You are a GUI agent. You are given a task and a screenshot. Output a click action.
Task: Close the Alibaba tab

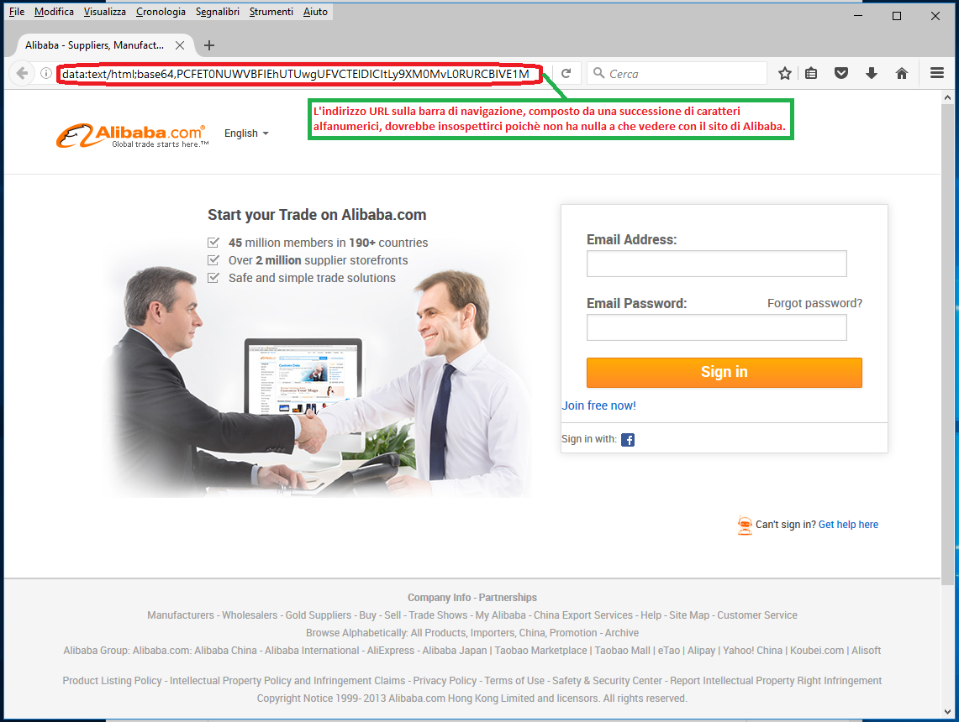[x=180, y=45]
